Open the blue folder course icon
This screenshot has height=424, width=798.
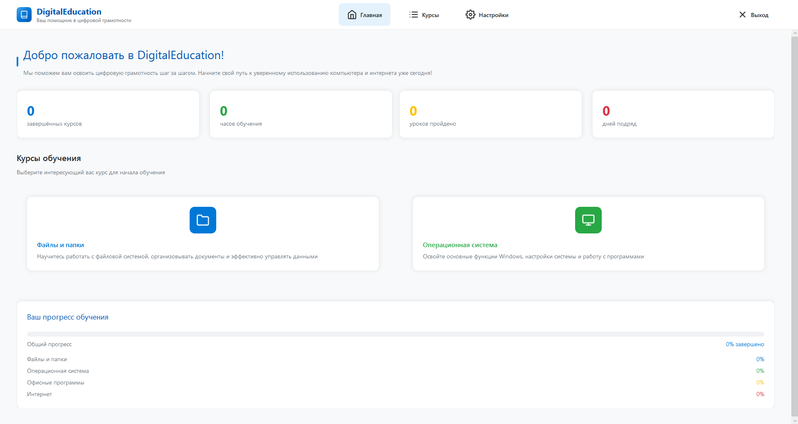(203, 220)
